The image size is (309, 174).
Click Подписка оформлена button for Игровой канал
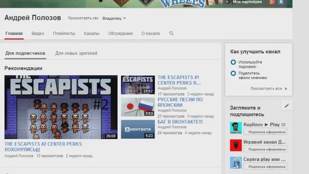[x=265, y=149]
